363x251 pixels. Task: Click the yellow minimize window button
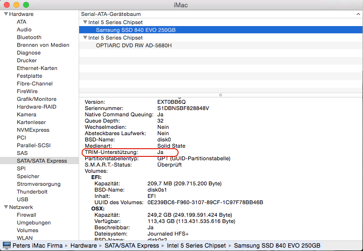(x=16, y=5)
